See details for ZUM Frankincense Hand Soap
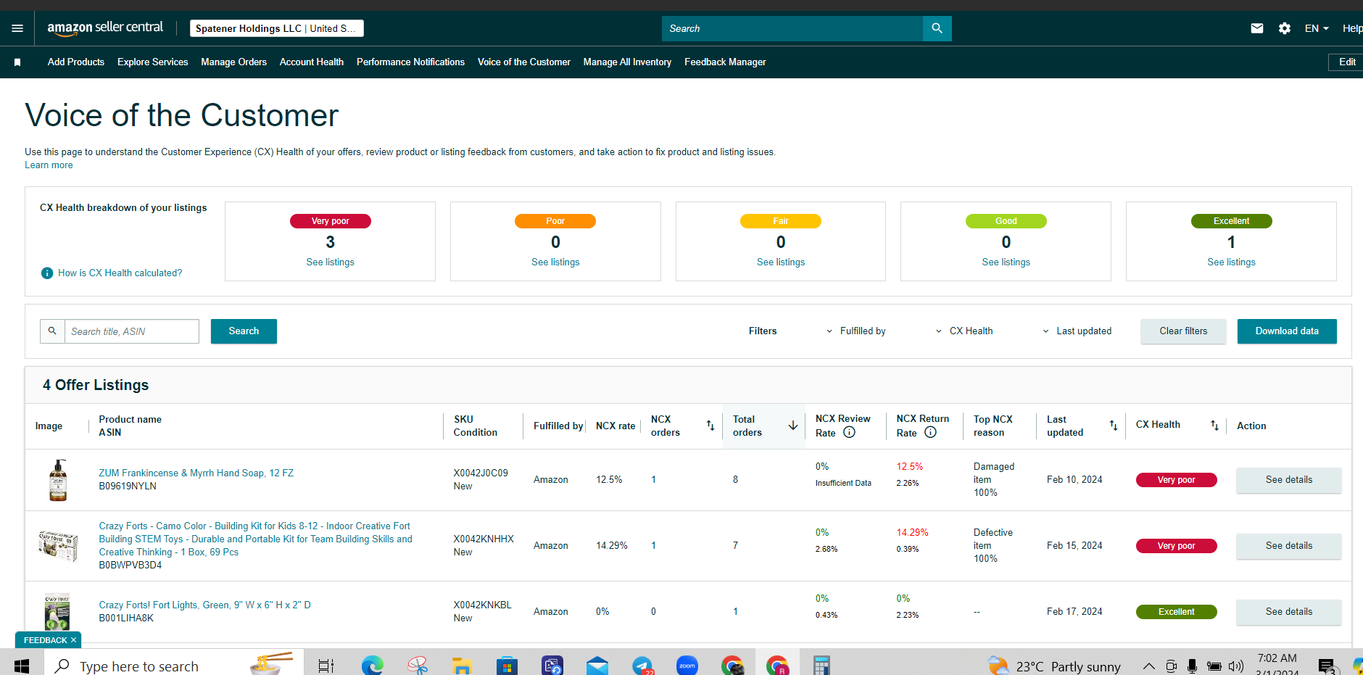This screenshot has height=675, width=1363. (1289, 480)
